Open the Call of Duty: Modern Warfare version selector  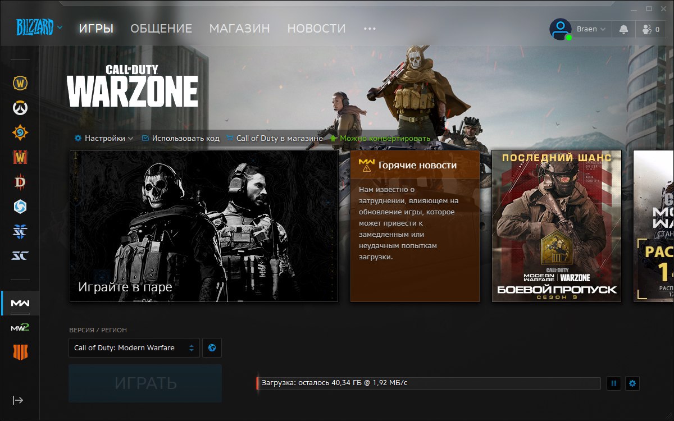(134, 347)
